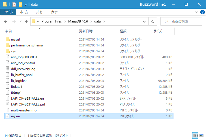Click the 1 個の項目を選択 status text

[x=40, y=135]
